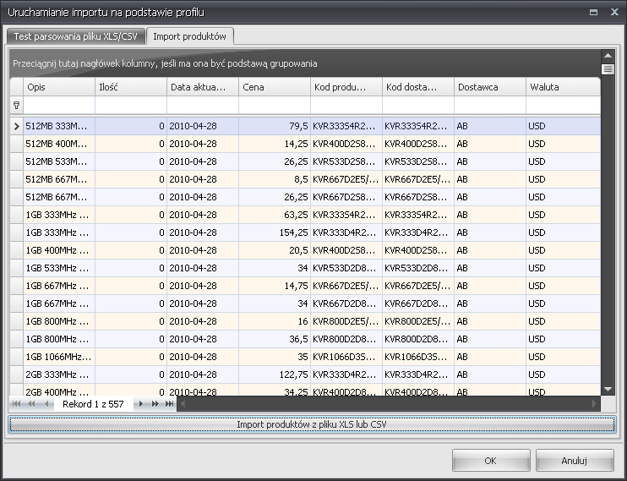Select product code KVR400D2S8... in 512MB row
The width and height of the screenshot is (627, 481).
coord(346,144)
